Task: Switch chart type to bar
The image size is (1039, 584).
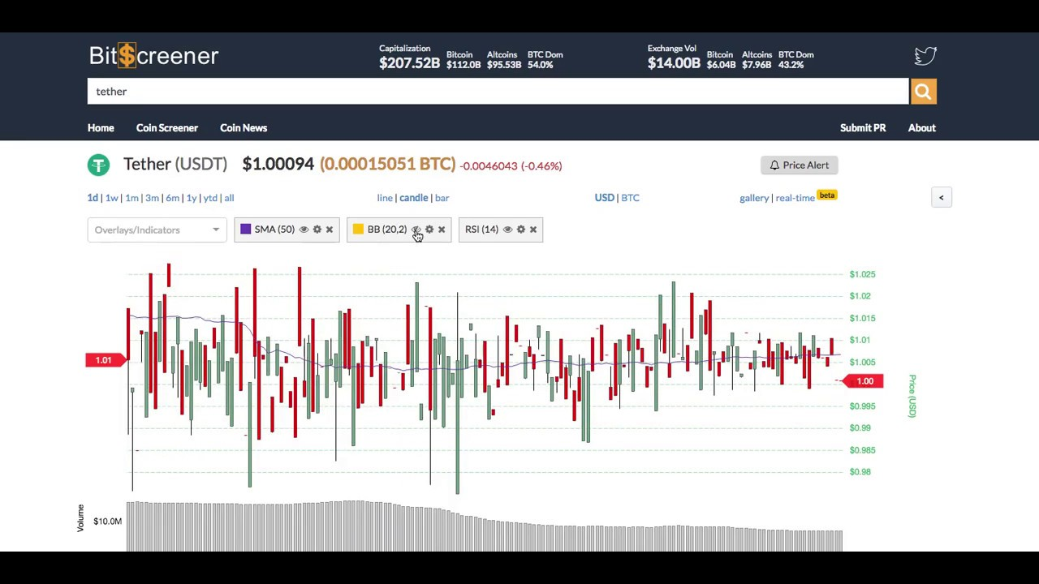Action: (442, 198)
